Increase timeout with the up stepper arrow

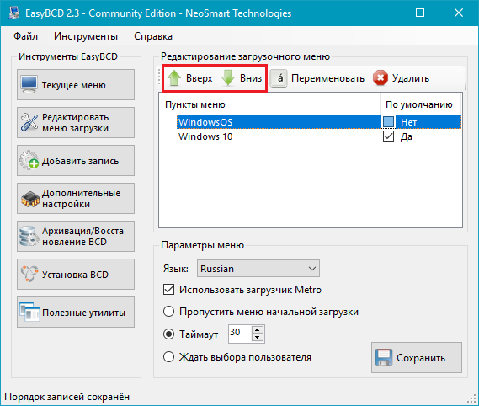258,330
